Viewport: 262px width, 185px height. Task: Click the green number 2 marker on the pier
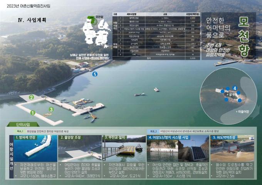pos(31,98)
